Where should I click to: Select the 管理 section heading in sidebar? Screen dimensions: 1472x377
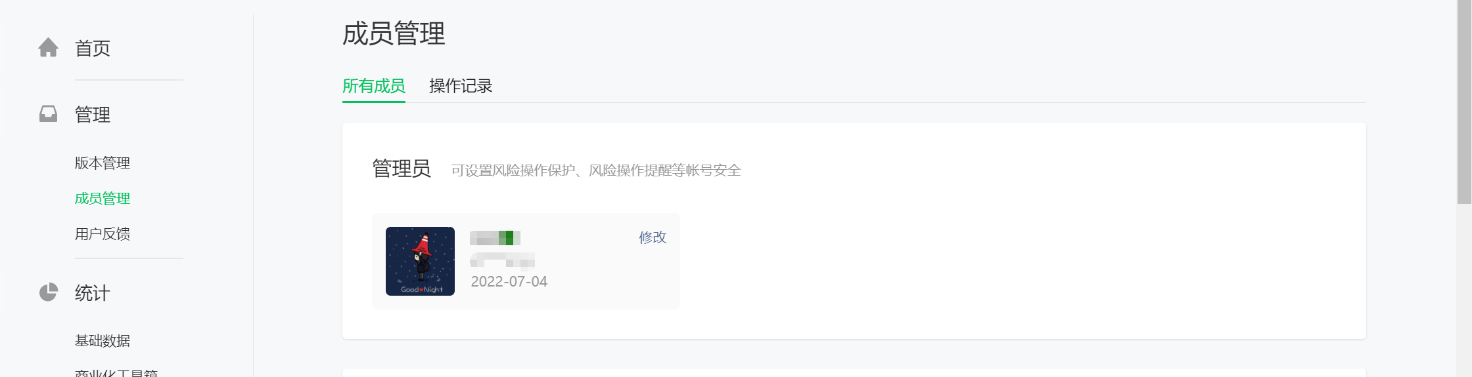[93, 115]
